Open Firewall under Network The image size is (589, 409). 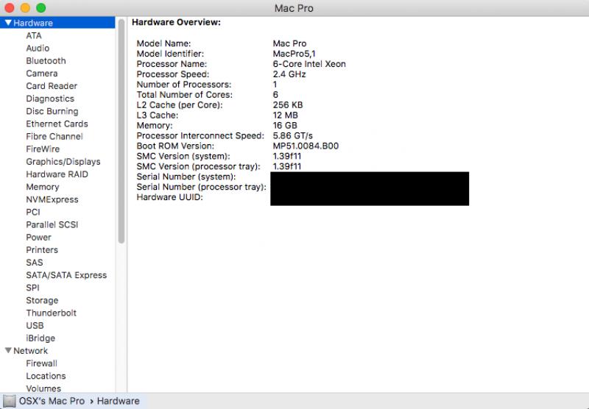coord(41,363)
